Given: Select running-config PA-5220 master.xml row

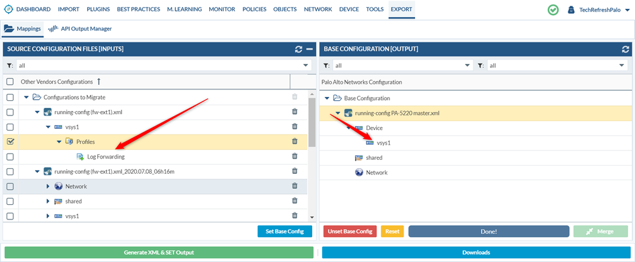Looking at the screenshot, I should [475, 113].
